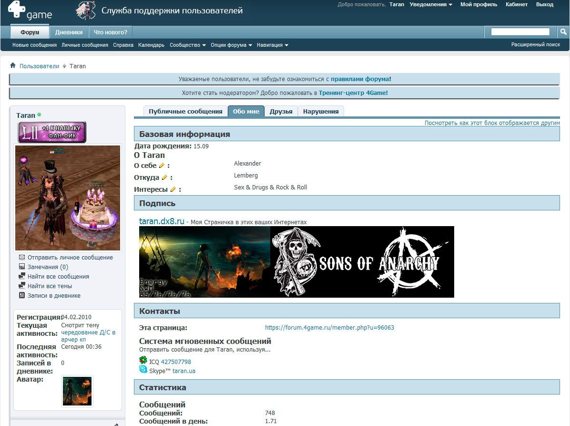Click the Sons of Anarchy signature banner
The width and height of the screenshot is (570, 426).
362,261
